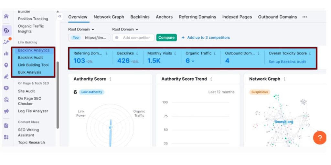Click the bar chart icon in sidebar
The width and height of the screenshot is (331, 165).
pos(6,53)
